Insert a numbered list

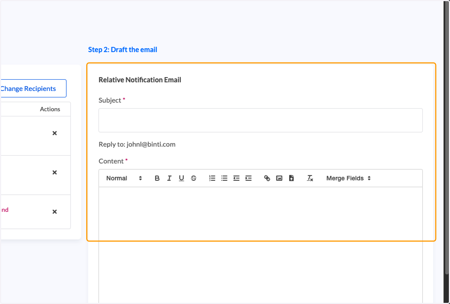(212, 178)
